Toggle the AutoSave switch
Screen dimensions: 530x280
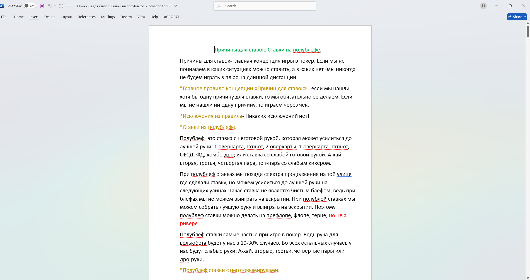click(x=30, y=6)
